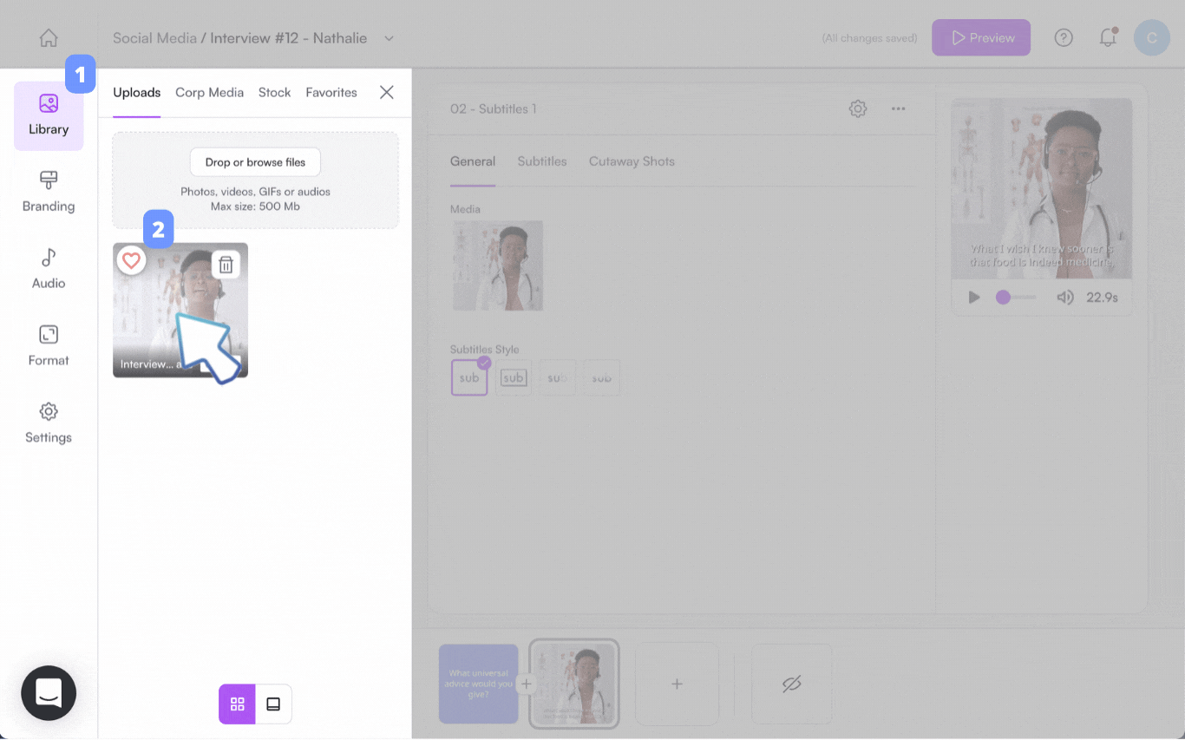1185x740 pixels.
Task: Click the '02 - Subtitles 1' scene title
Action: 494,109
